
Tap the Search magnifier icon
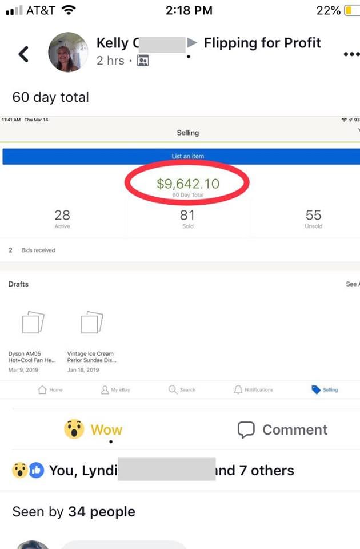(173, 389)
